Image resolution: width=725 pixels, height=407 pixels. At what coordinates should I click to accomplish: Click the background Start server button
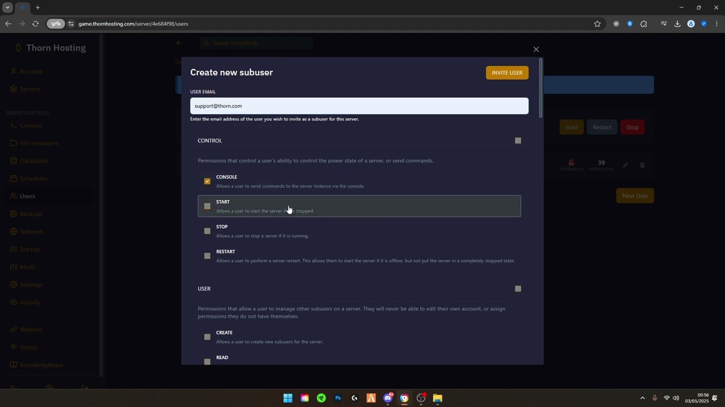pos(572,127)
